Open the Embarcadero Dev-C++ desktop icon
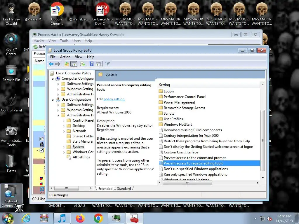The height and width of the screenshot is (224, 299). (x=102, y=14)
